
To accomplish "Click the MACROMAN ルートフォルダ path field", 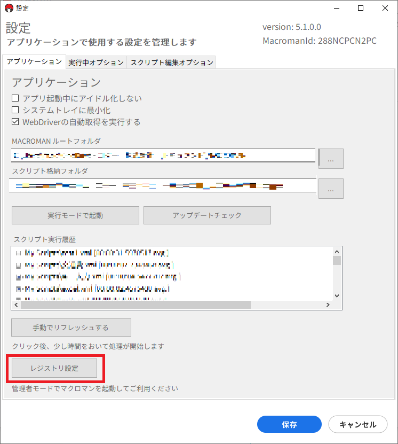I will [163, 155].
